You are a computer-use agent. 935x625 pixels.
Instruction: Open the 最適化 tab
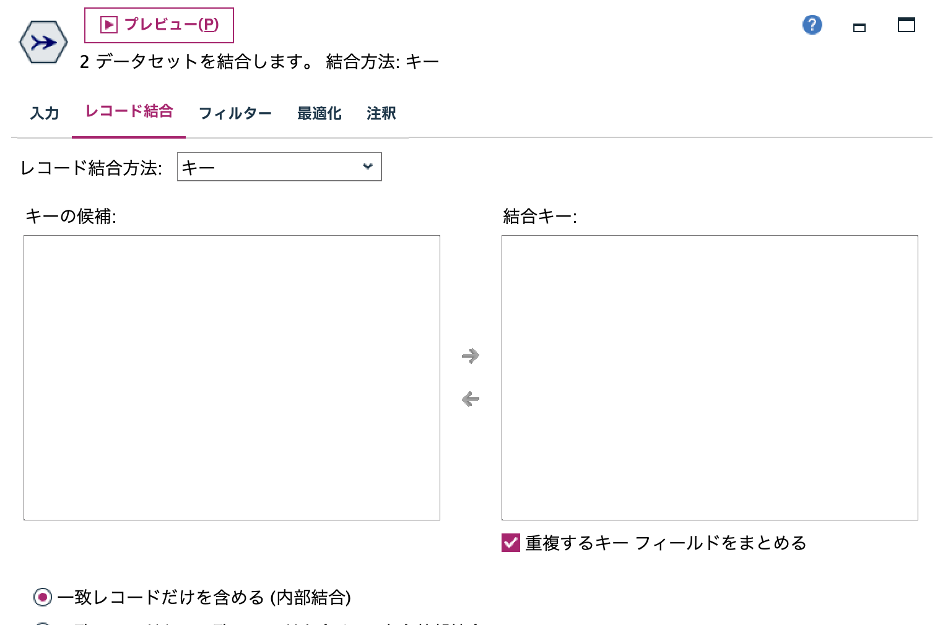[x=319, y=113]
